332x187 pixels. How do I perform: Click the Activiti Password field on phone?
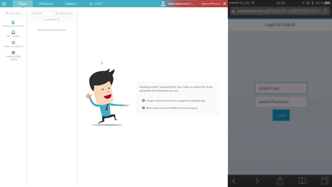pos(281,102)
